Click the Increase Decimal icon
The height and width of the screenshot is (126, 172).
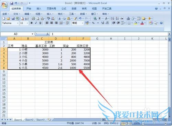click(103, 23)
